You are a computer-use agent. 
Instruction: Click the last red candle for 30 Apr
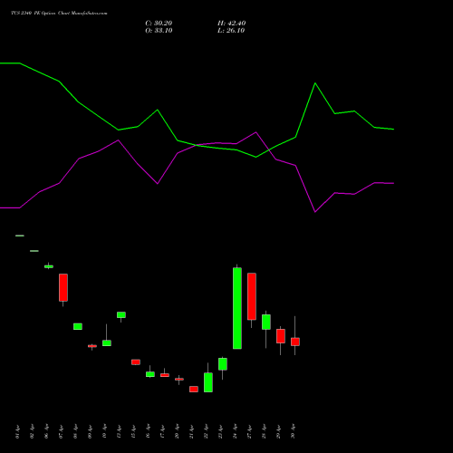coord(295,342)
